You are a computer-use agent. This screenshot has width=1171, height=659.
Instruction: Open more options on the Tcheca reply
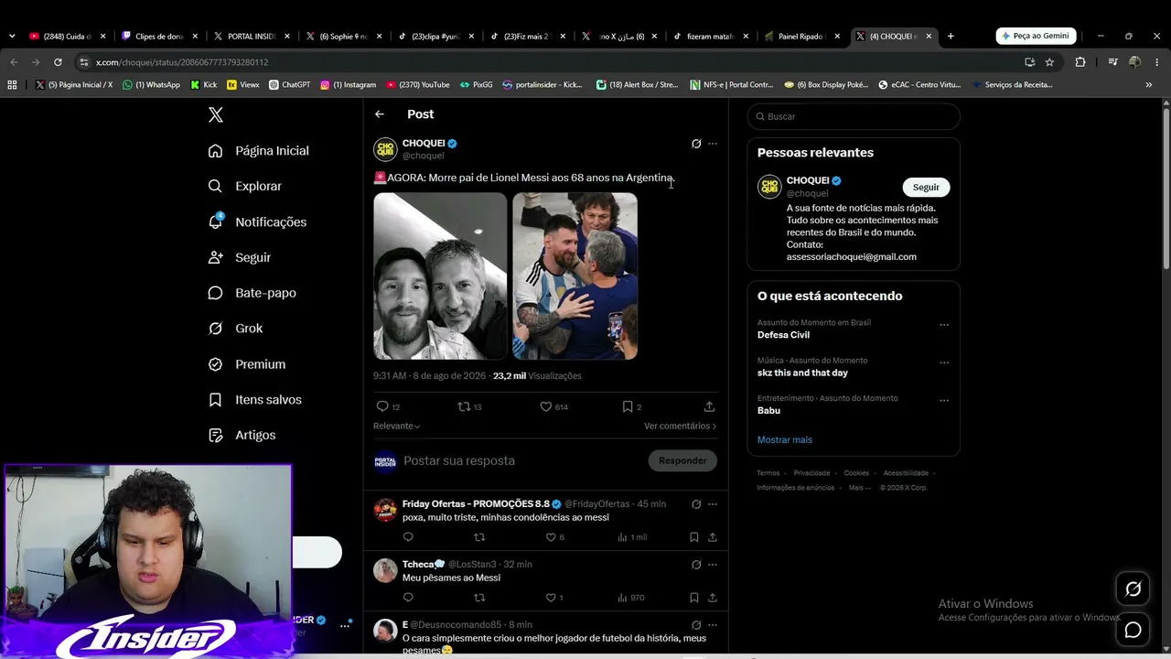coord(713,565)
